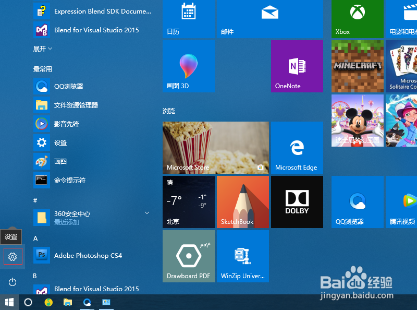Launch the OneNote tile
The image size is (417, 310).
297,66
